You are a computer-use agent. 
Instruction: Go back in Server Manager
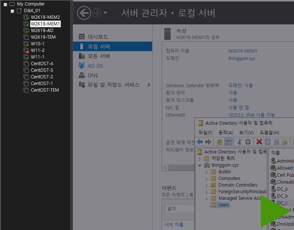84,13
